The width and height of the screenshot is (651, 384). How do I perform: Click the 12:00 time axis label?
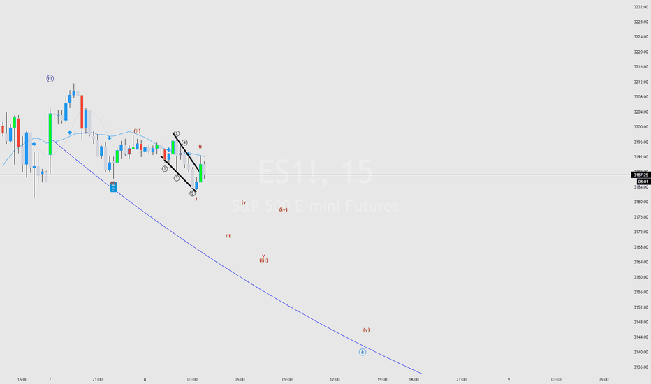point(335,379)
